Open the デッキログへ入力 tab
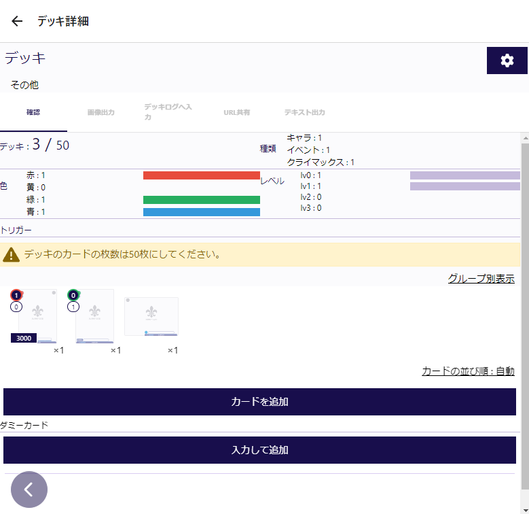 pos(168,112)
